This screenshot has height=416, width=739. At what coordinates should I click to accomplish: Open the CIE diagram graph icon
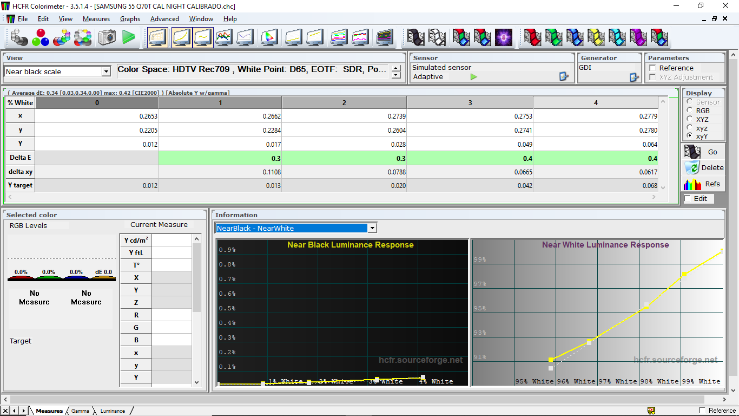coord(269,37)
